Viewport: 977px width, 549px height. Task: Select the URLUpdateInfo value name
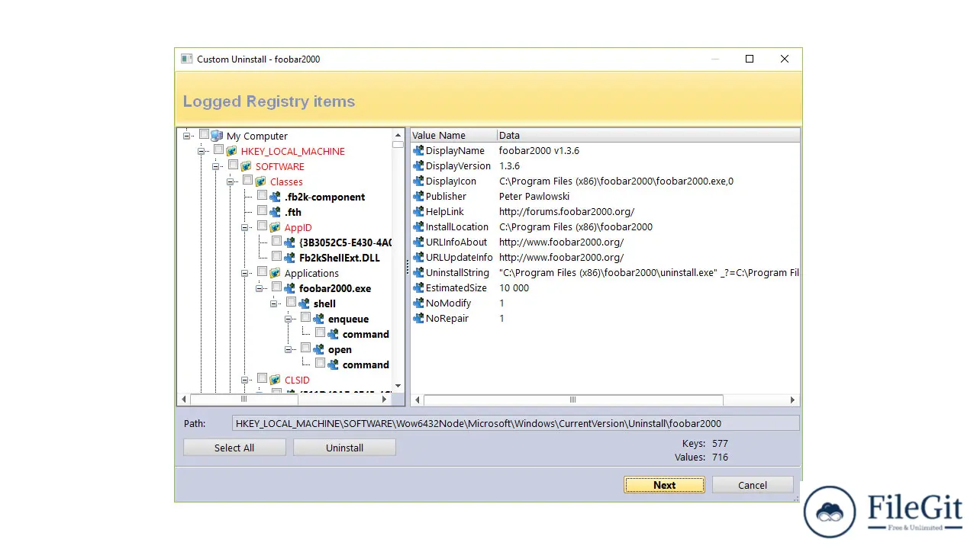coord(459,258)
